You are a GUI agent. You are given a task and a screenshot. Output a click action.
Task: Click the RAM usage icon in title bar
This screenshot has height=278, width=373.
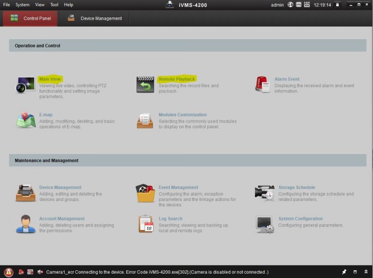pos(307,4)
